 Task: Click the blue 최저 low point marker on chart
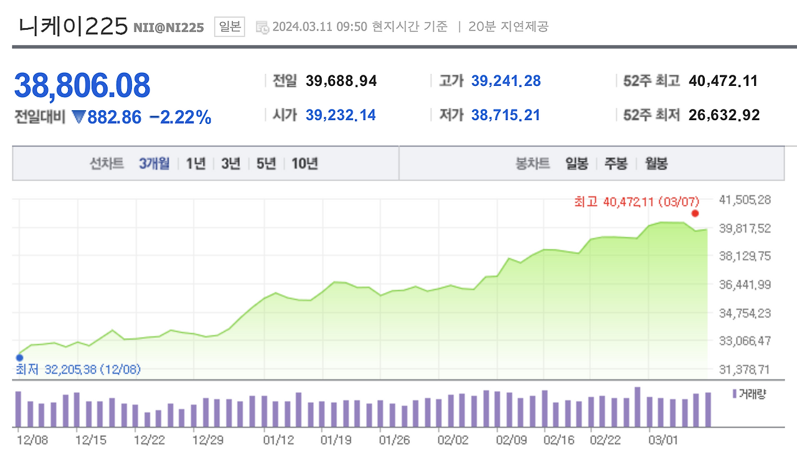[20, 357]
